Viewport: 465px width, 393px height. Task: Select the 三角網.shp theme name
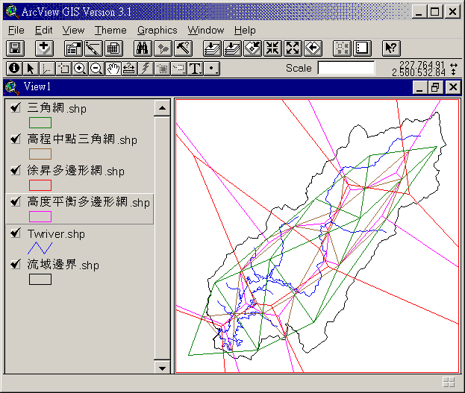(57, 108)
